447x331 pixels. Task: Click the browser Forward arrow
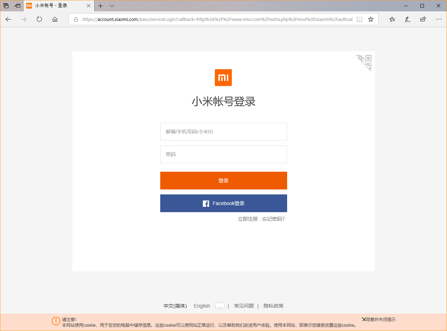[24, 20]
